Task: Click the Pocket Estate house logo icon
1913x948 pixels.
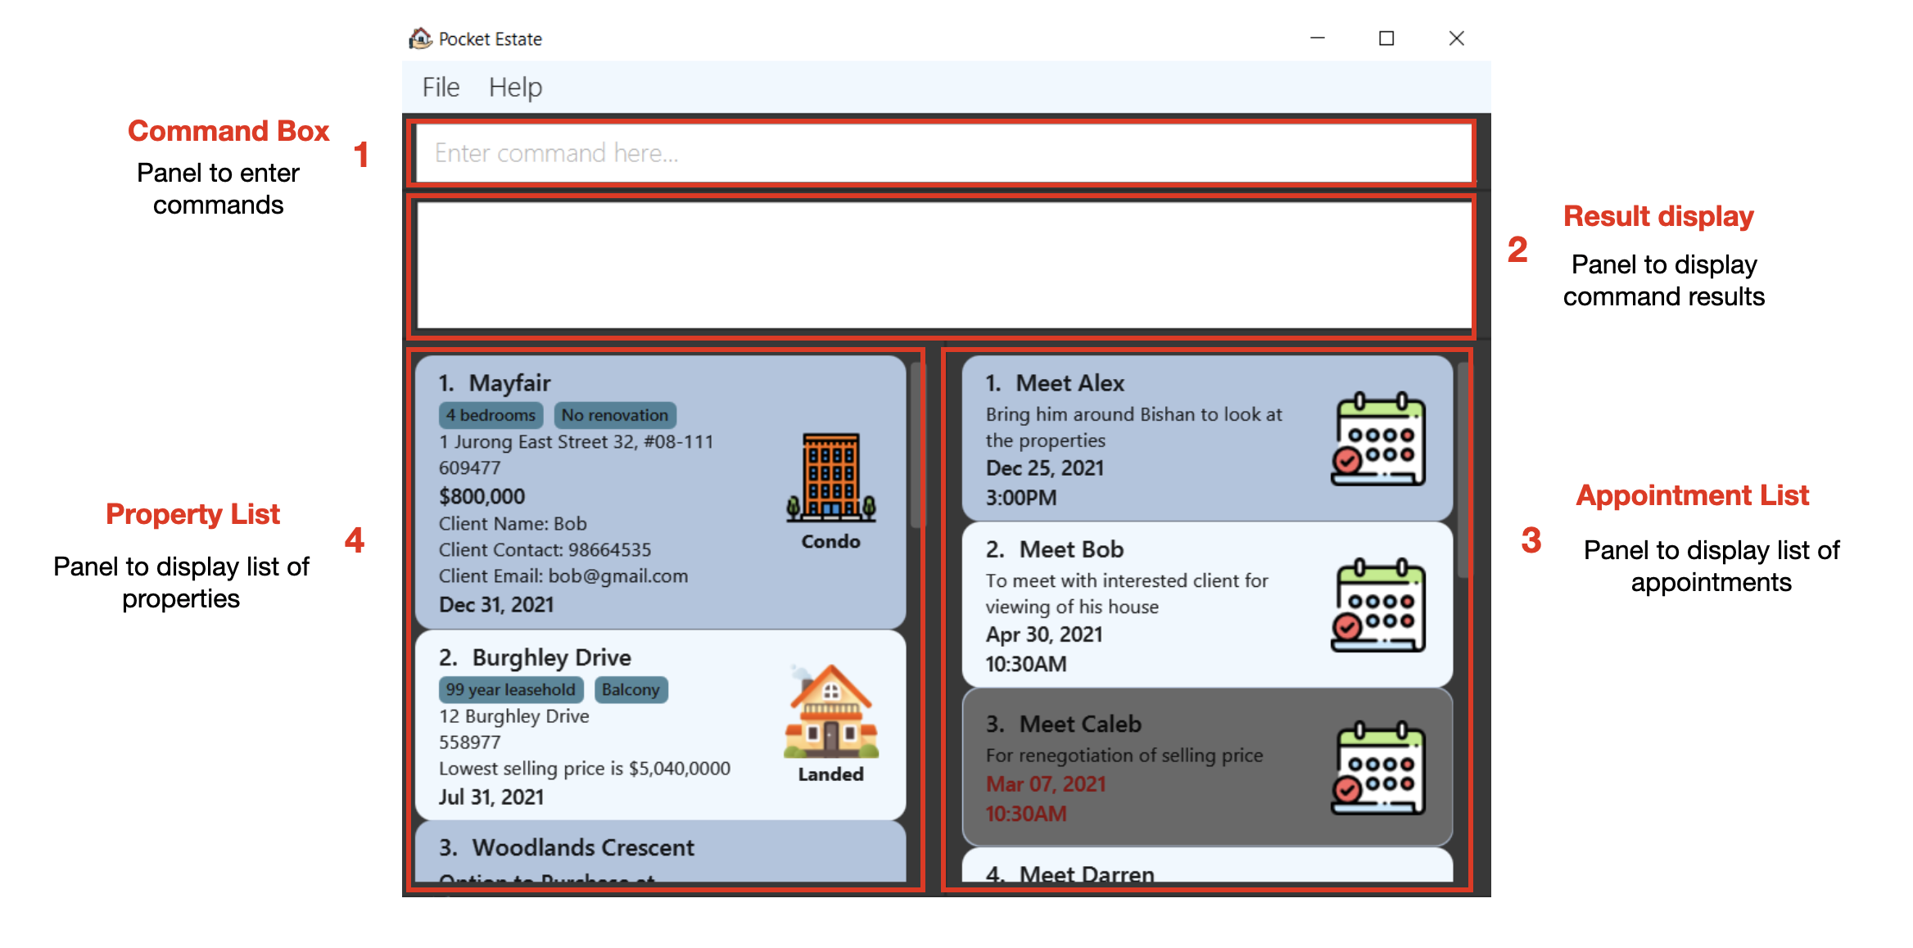Action: point(420,38)
